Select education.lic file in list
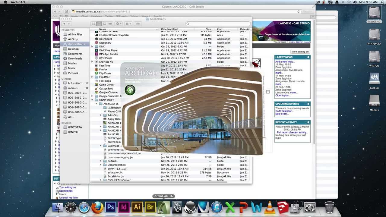386x217 pixels. pos(115,172)
